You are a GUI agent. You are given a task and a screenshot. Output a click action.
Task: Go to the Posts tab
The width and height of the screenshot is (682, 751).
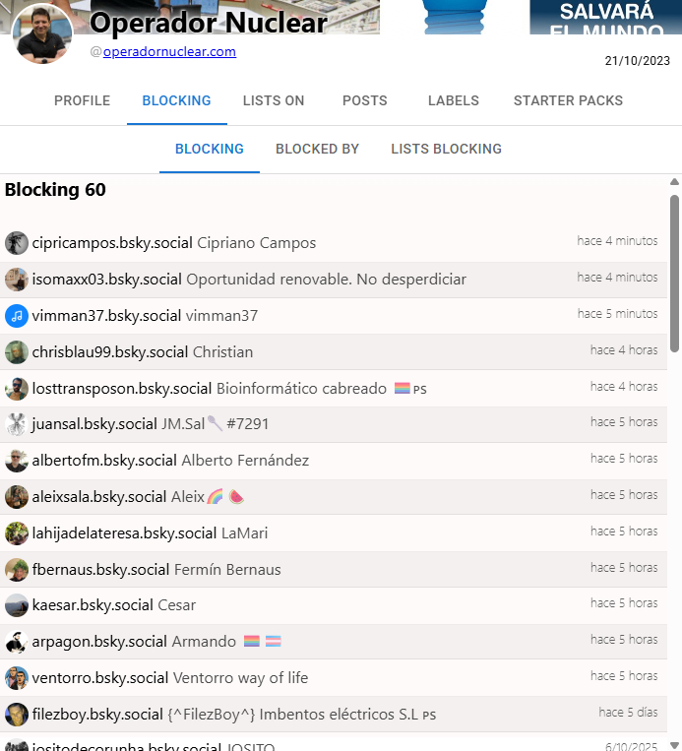pos(364,100)
